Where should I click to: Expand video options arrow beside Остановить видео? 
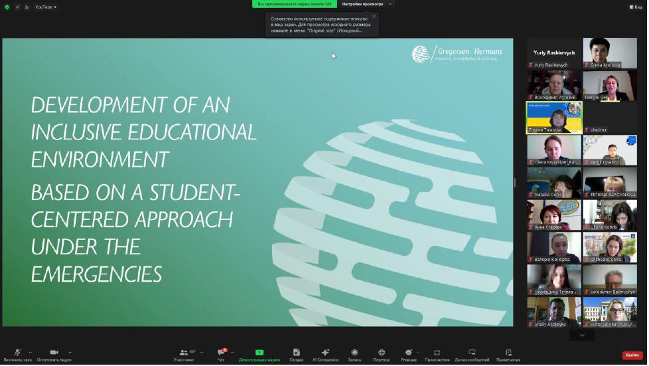pos(70,353)
